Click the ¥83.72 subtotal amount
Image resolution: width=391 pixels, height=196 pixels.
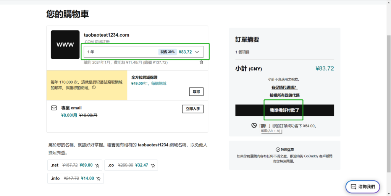click(325, 68)
